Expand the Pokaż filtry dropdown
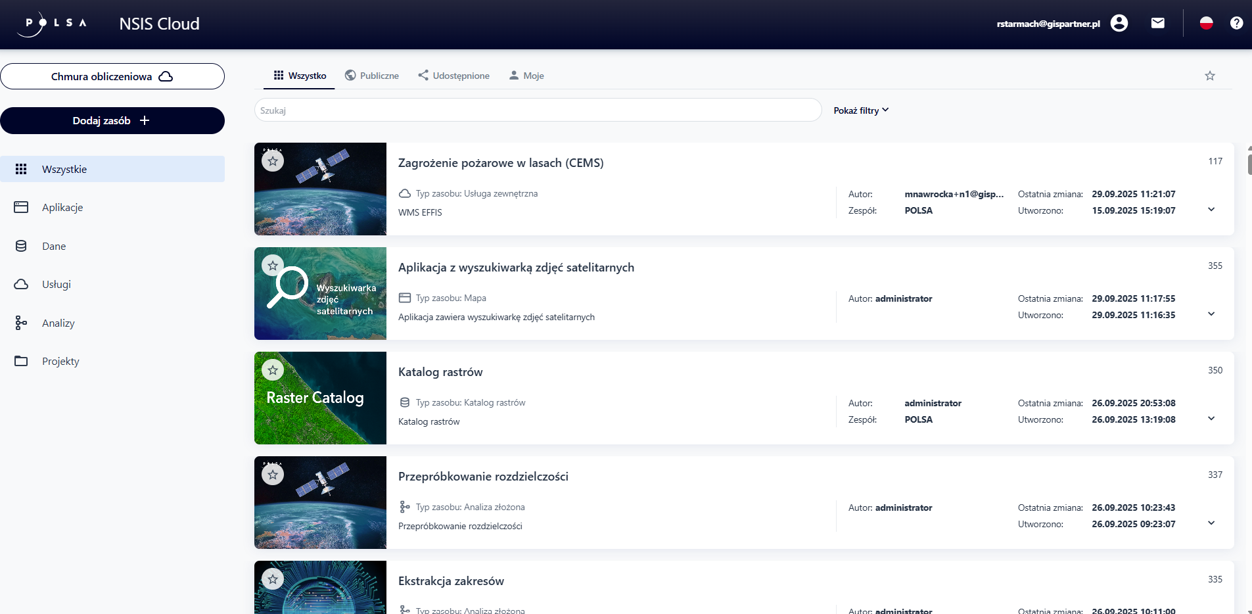Viewport: 1252px width, 614px height. [860, 110]
